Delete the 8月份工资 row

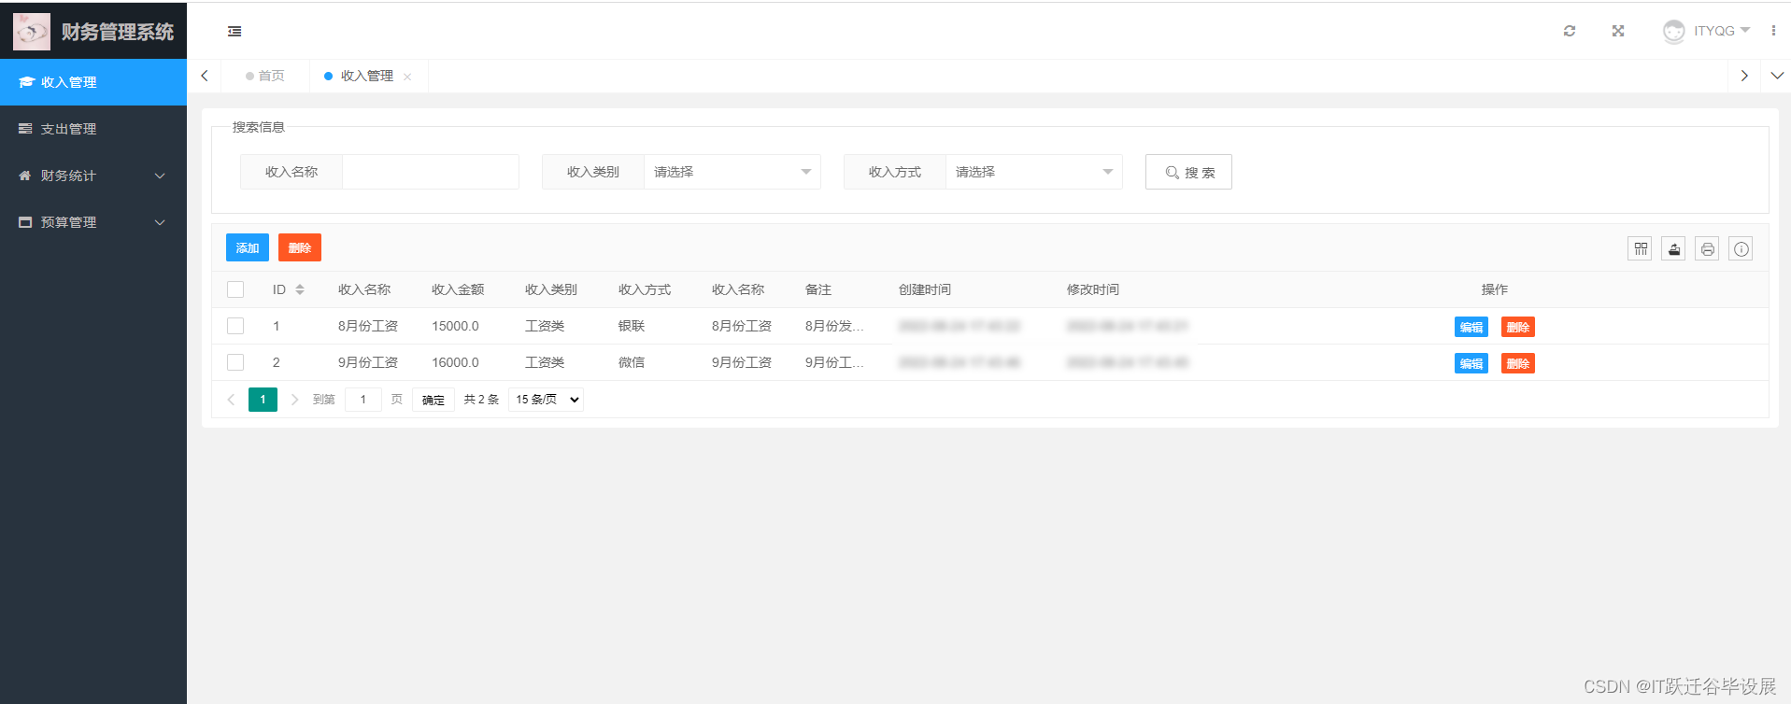[x=1518, y=327]
